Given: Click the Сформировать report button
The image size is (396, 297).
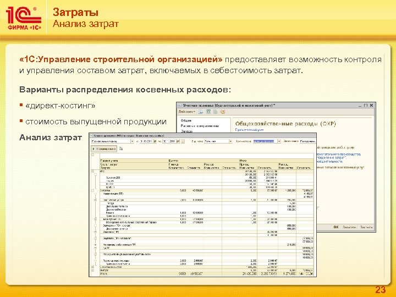Looking at the screenshot, I should click(x=104, y=149).
